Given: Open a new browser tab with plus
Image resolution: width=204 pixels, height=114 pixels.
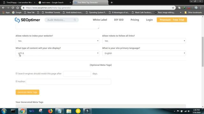Looking at the screenshot, I should pos(112,3).
